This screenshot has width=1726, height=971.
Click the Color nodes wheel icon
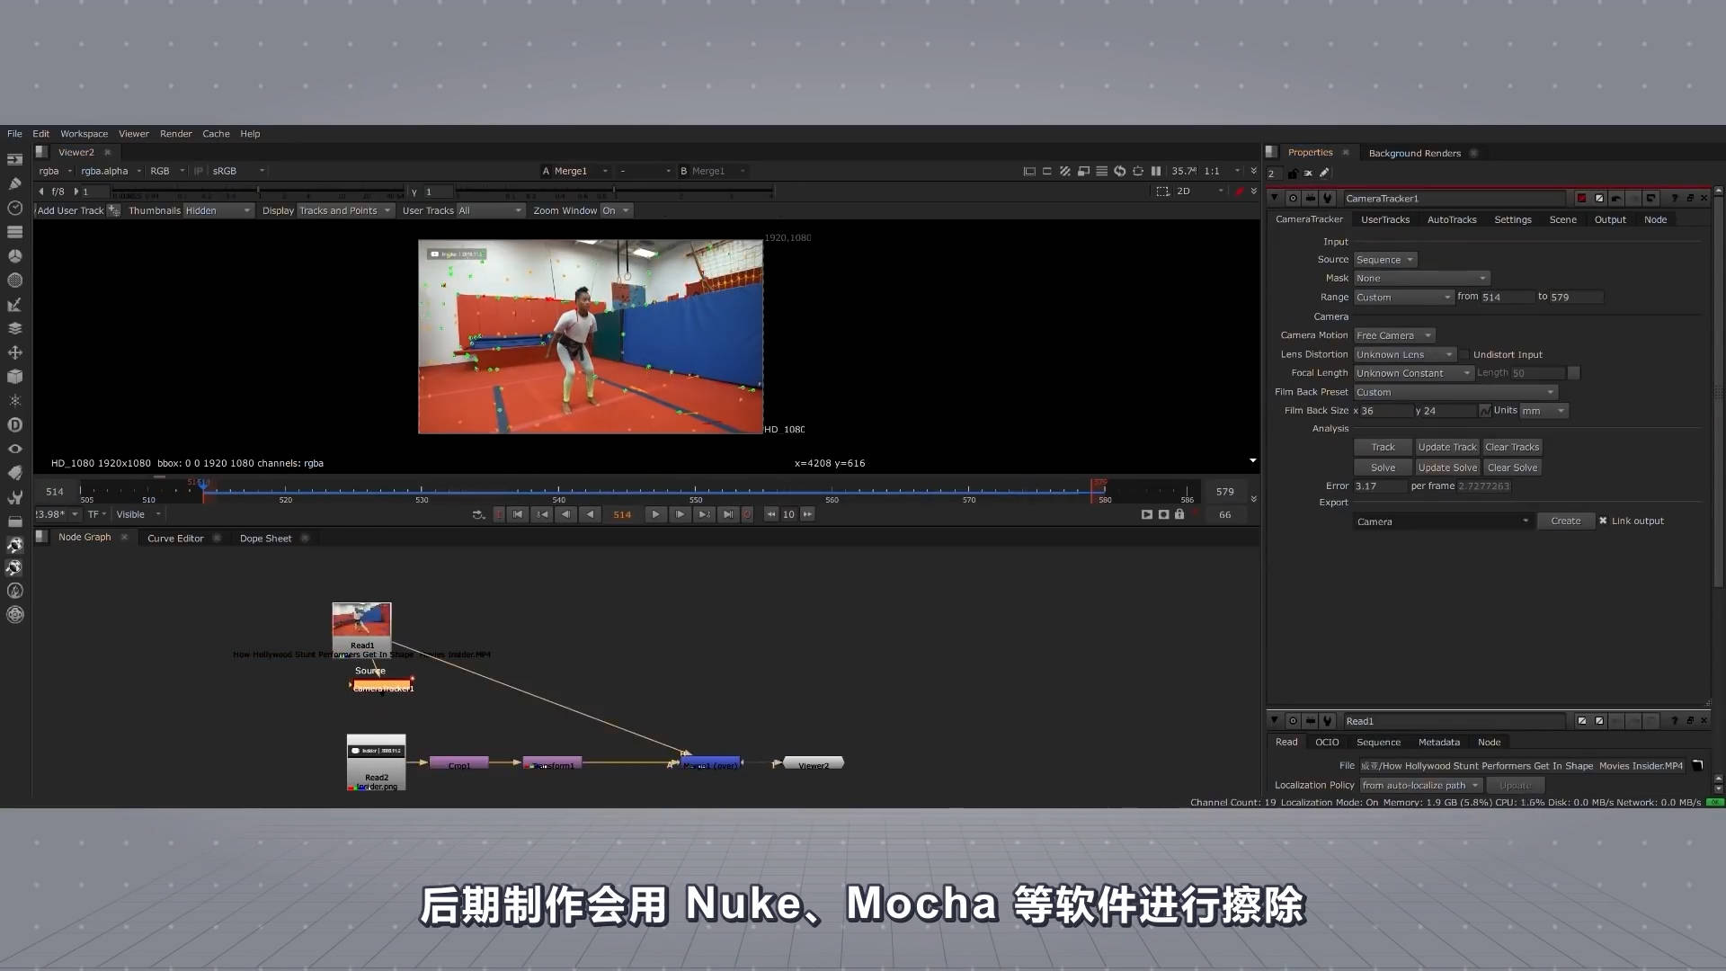point(14,256)
